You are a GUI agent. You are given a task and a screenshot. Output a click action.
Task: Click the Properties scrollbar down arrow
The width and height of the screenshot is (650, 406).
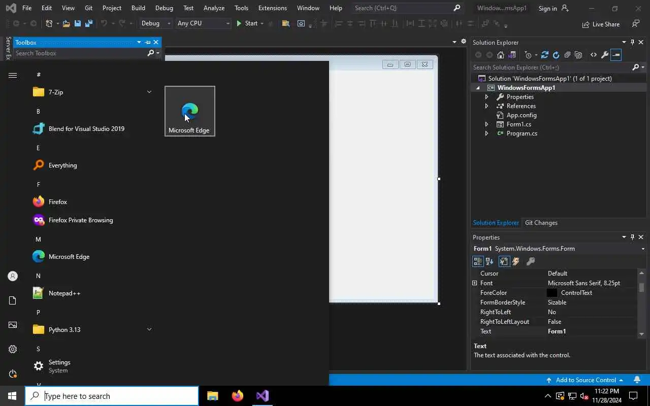click(641, 333)
